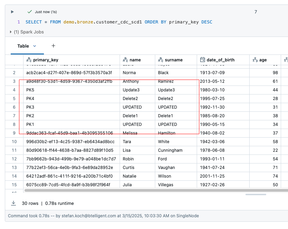Screen dimensions: 288x229
Task: Click the primary_key column header label
Action: click(x=46, y=60)
